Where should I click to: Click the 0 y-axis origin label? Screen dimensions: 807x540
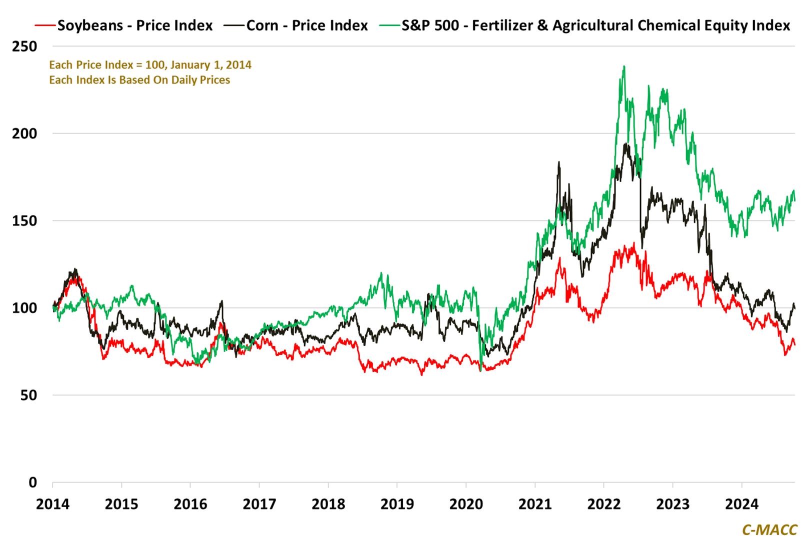pos(32,482)
